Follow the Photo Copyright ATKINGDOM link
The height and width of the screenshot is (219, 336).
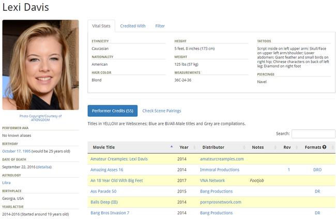click(x=40, y=118)
